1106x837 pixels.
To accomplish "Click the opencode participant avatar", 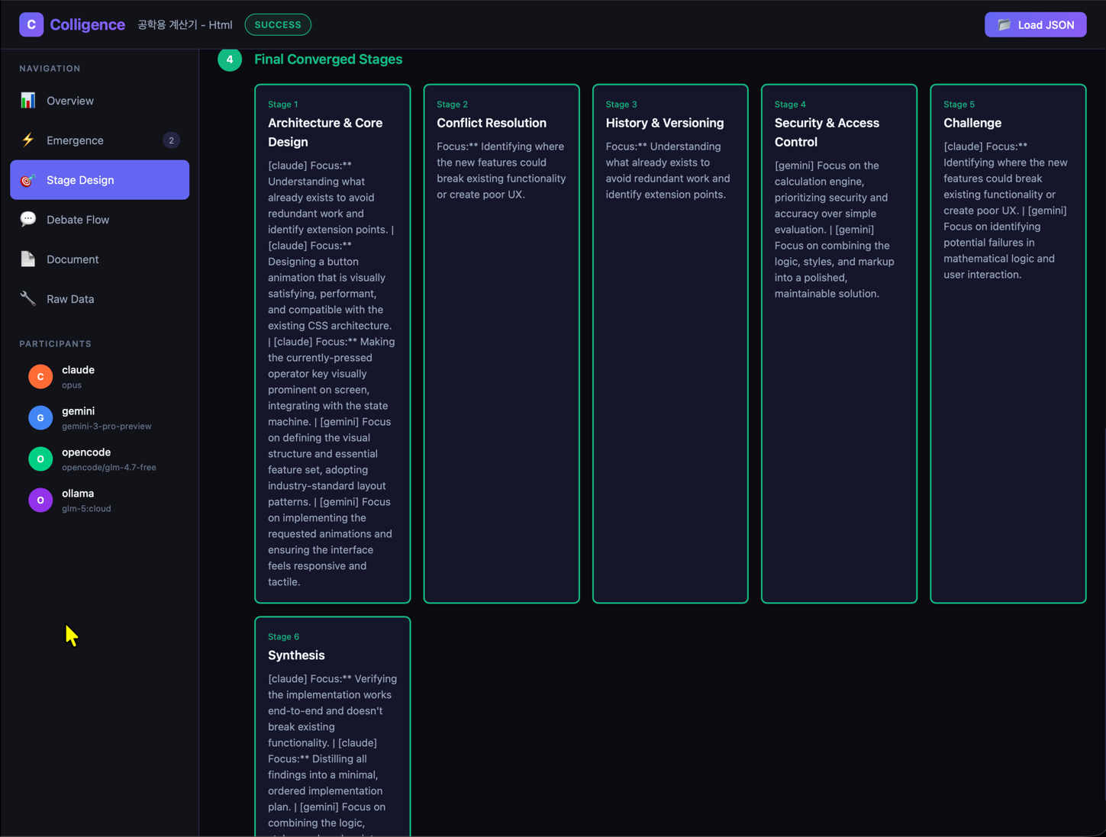I will tap(40, 459).
